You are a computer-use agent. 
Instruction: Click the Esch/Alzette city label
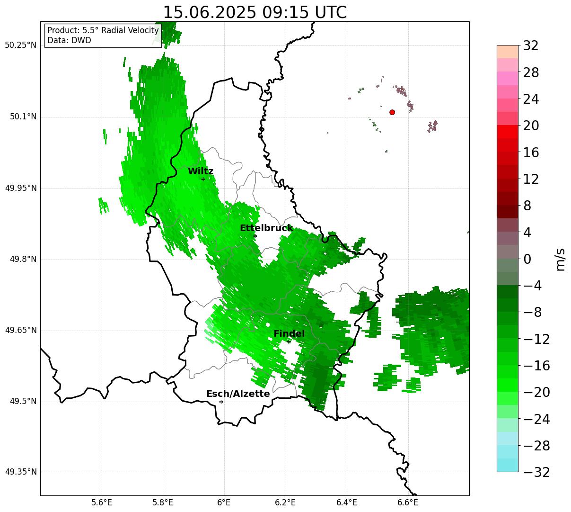[x=238, y=394]
